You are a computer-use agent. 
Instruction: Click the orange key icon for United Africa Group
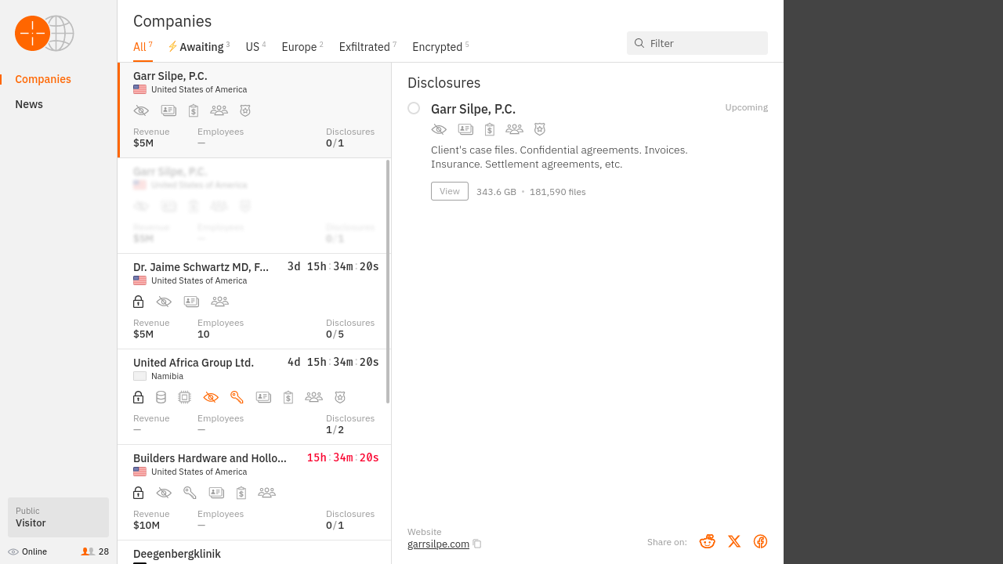click(237, 397)
